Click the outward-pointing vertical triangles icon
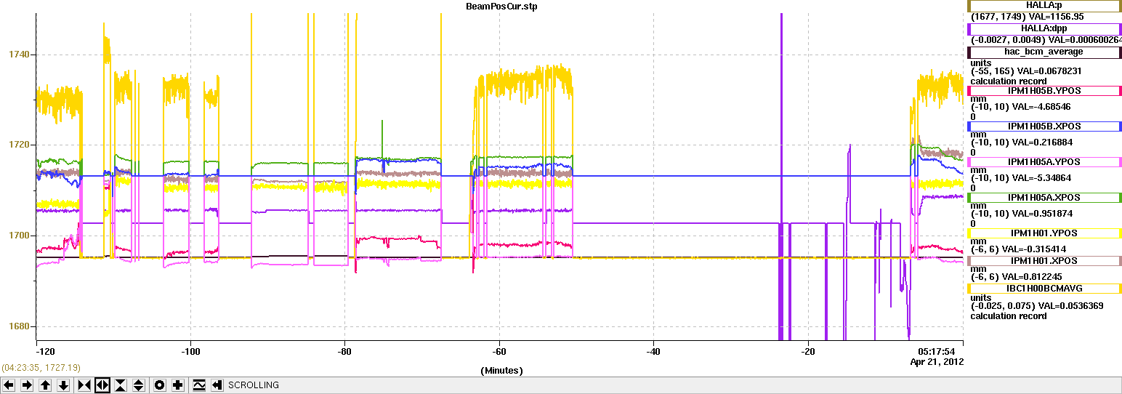 tap(139, 385)
